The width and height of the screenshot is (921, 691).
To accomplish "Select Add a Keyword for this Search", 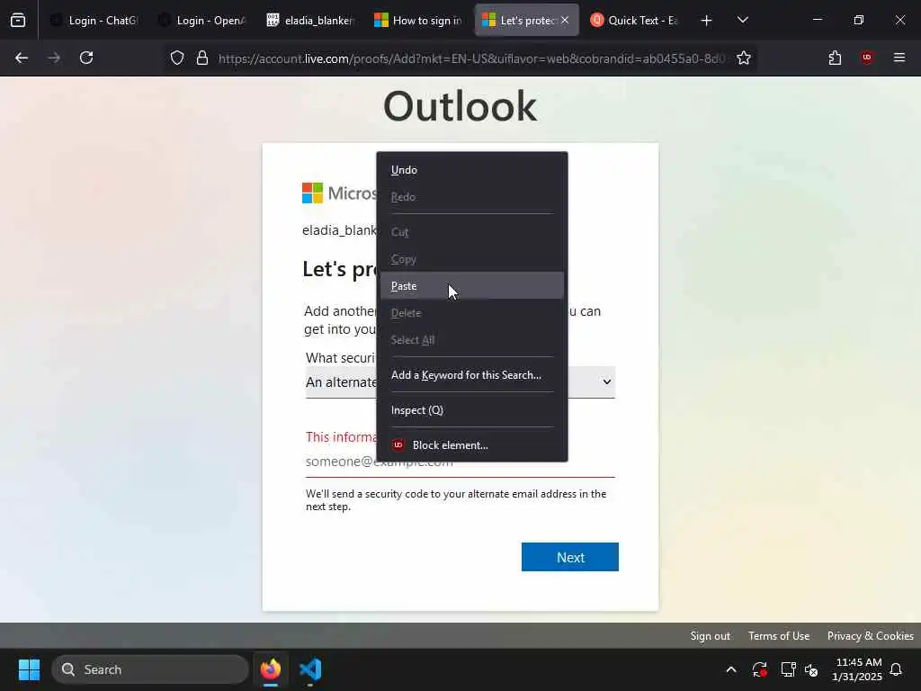I will coord(471,375).
